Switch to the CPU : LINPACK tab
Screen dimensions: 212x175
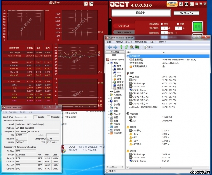124,32
